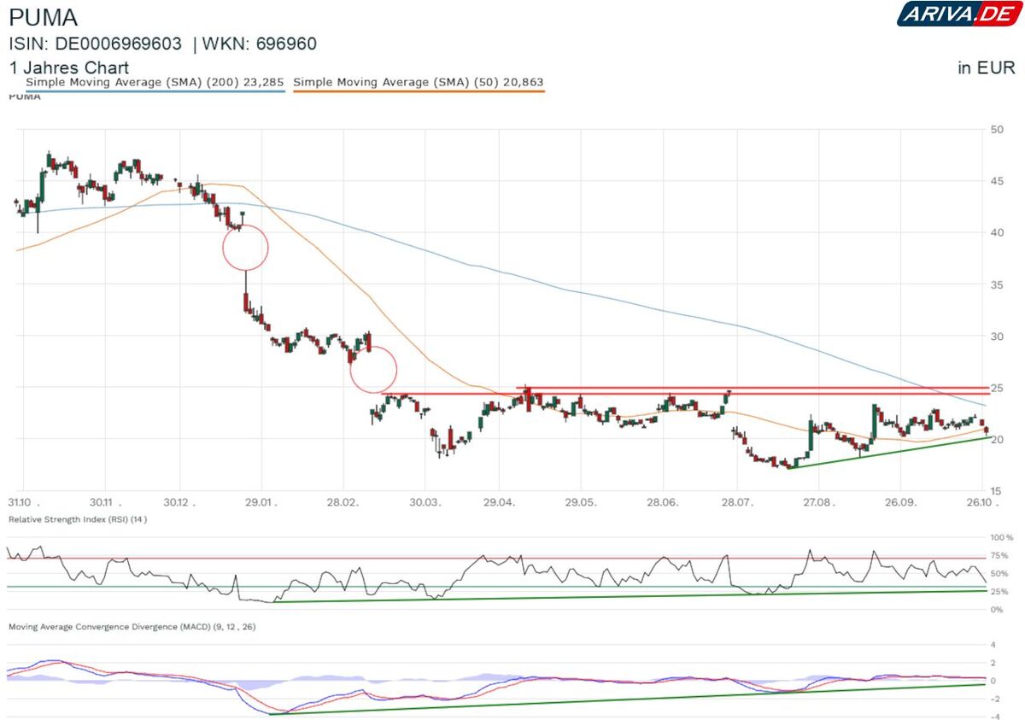Click the 26.09. date axis label
1025x720 pixels.
click(900, 502)
